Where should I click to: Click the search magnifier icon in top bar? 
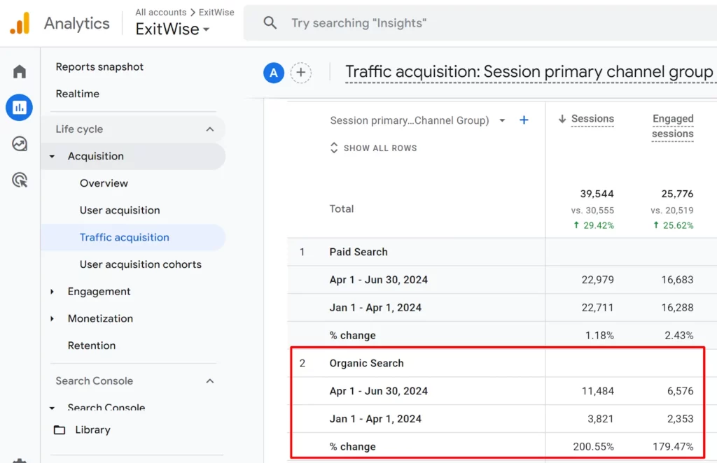270,22
